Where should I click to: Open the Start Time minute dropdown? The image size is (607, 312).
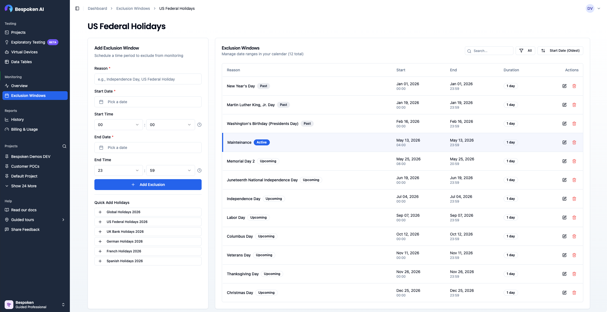pos(171,125)
